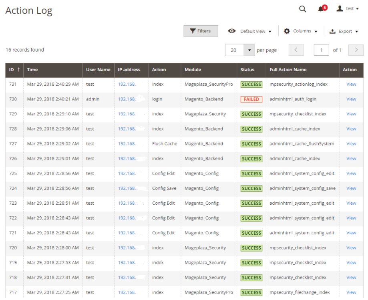Open View link for record 717
Viewport: 368px width, 300px height.
coord(351,292)
